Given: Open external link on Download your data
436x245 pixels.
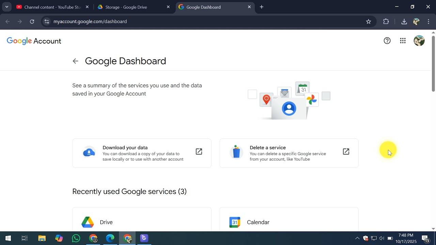Looking at the screenshot, I should pos(199,152).
